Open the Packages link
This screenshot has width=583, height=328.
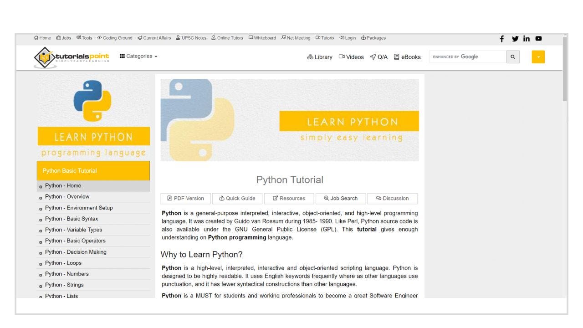click(x=373, y=38)
